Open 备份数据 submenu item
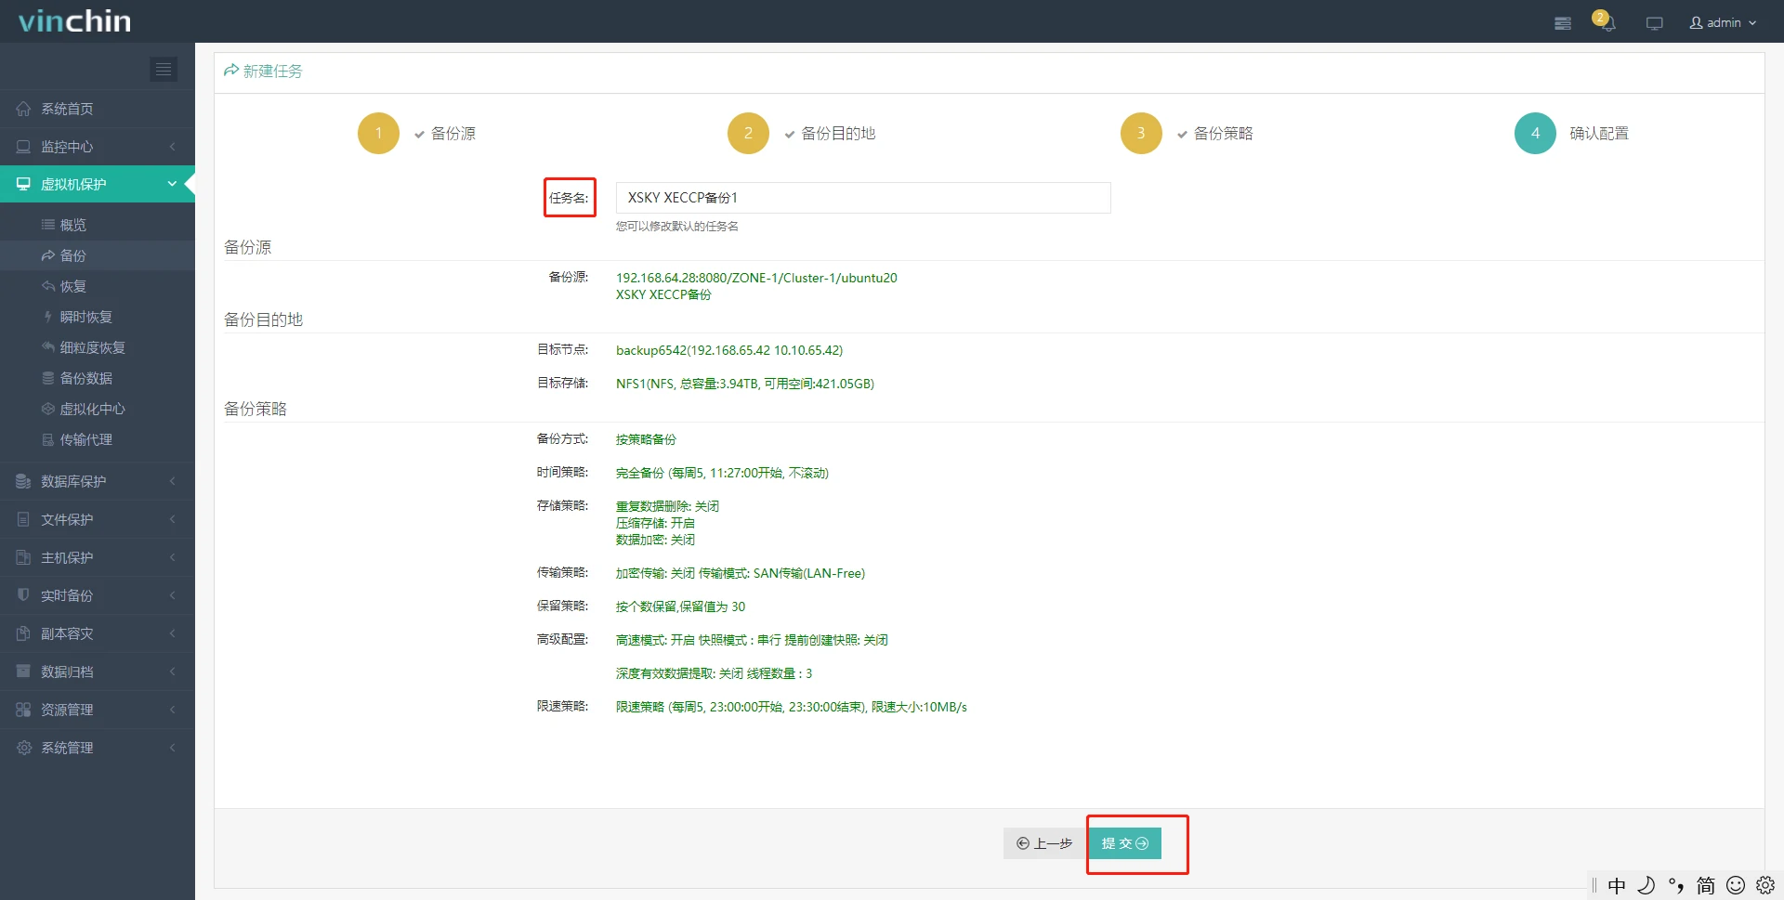The image size is (1784, 900). tap(98, 378)
